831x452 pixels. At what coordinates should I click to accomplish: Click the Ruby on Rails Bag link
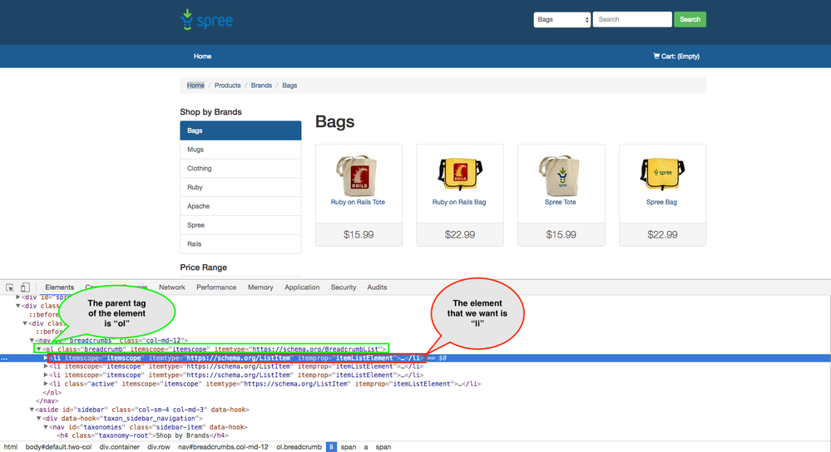[x=459, y=202]
